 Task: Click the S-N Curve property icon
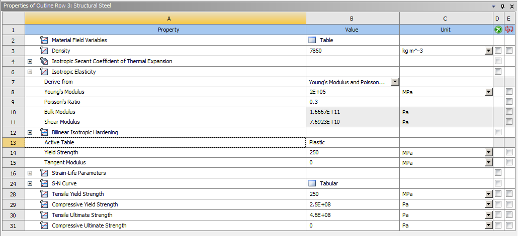[44, 183]
